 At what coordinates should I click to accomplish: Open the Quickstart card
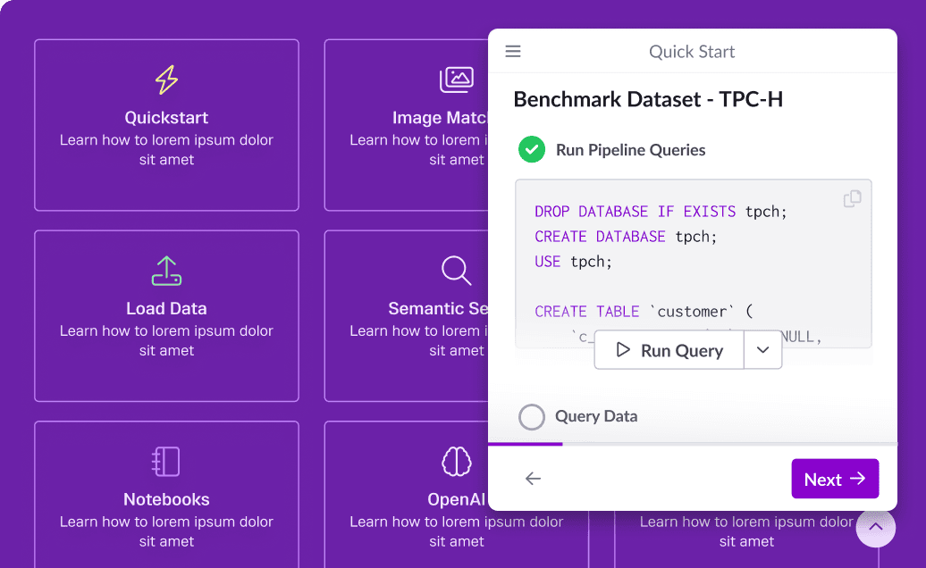166,125
